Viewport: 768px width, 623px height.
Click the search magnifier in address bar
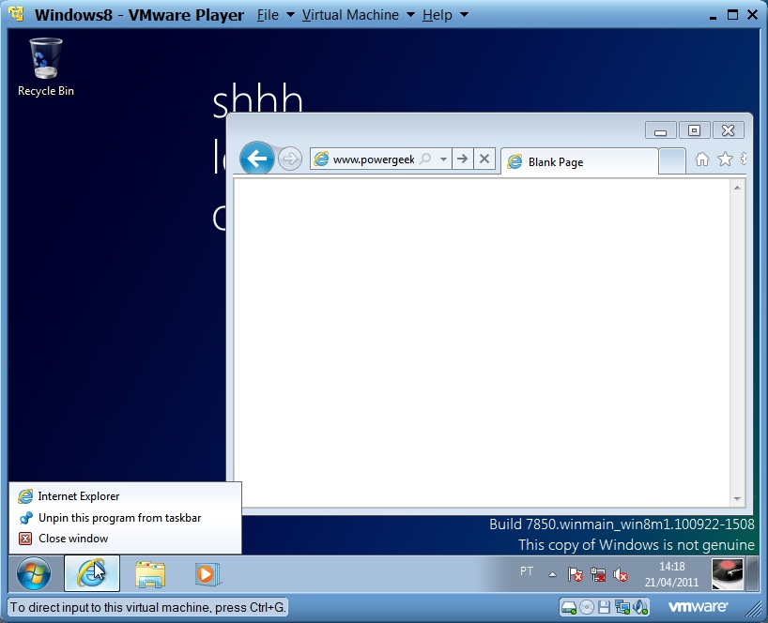(425, 159)
